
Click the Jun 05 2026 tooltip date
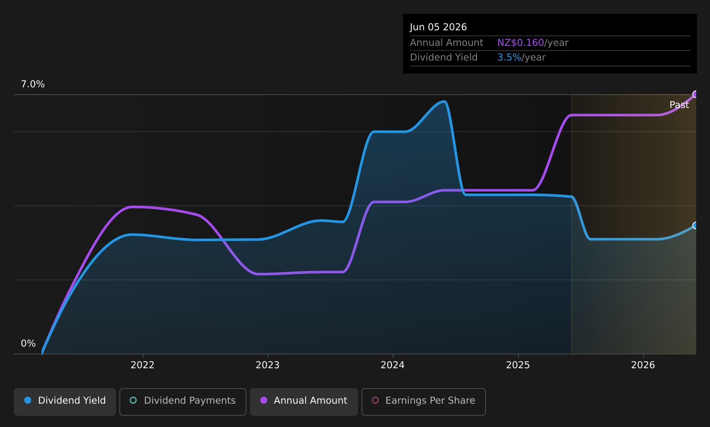tap(438, 27)
